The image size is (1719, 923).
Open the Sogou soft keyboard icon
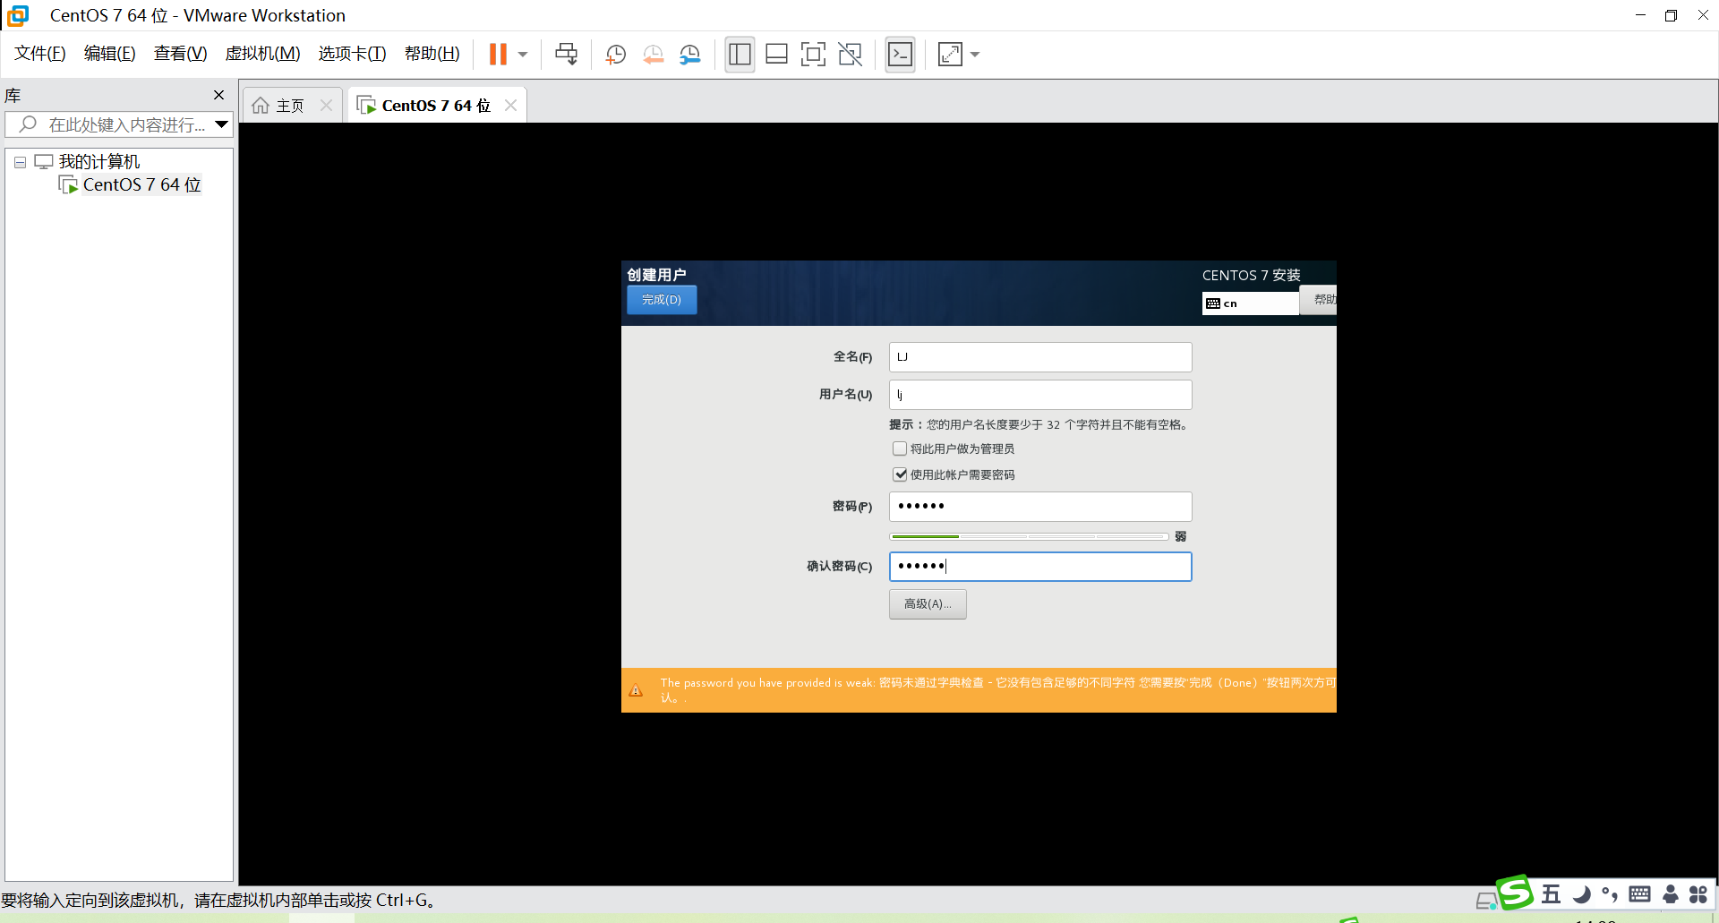(x=1640, y=893)
